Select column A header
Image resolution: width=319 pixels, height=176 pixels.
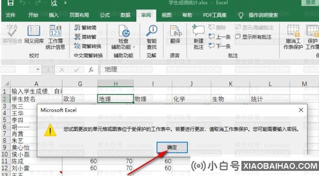36,84
